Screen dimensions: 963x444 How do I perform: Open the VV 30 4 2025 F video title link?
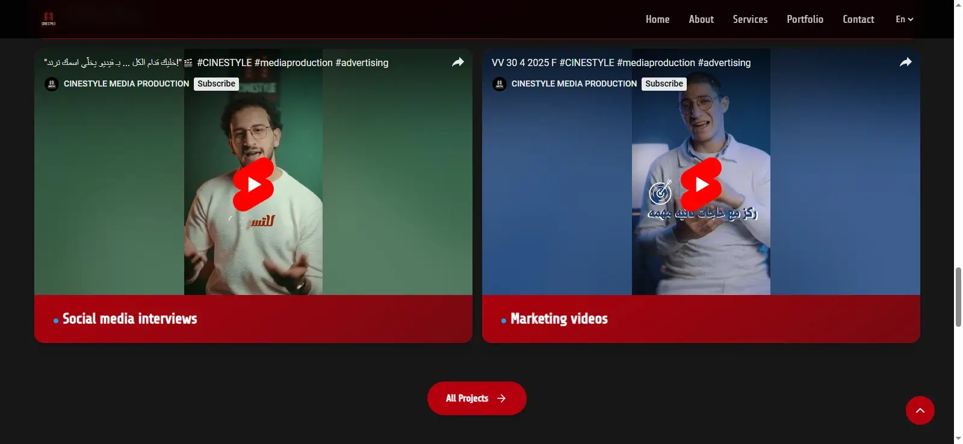pos(621,62)
